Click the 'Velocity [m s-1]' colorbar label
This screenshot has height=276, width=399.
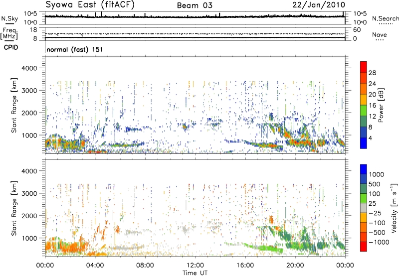pos(394,208)
